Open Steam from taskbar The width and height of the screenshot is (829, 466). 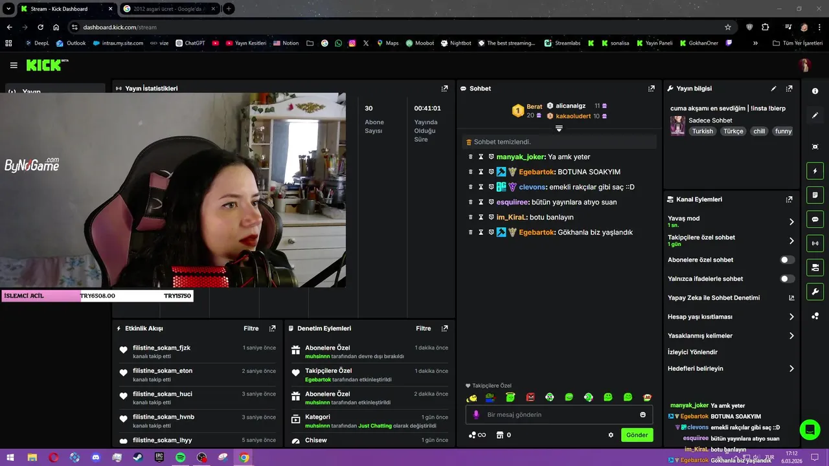pyautogui.click(x=138, y=458)
